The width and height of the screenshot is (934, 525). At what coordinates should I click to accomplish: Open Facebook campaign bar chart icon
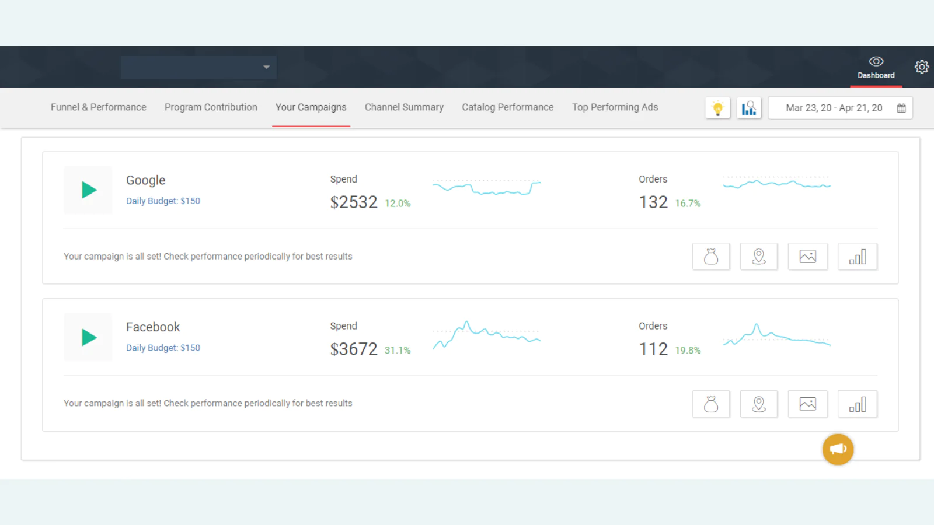tap(858, 404)
